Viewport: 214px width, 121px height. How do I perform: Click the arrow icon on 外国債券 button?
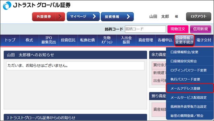coord(60,16)
